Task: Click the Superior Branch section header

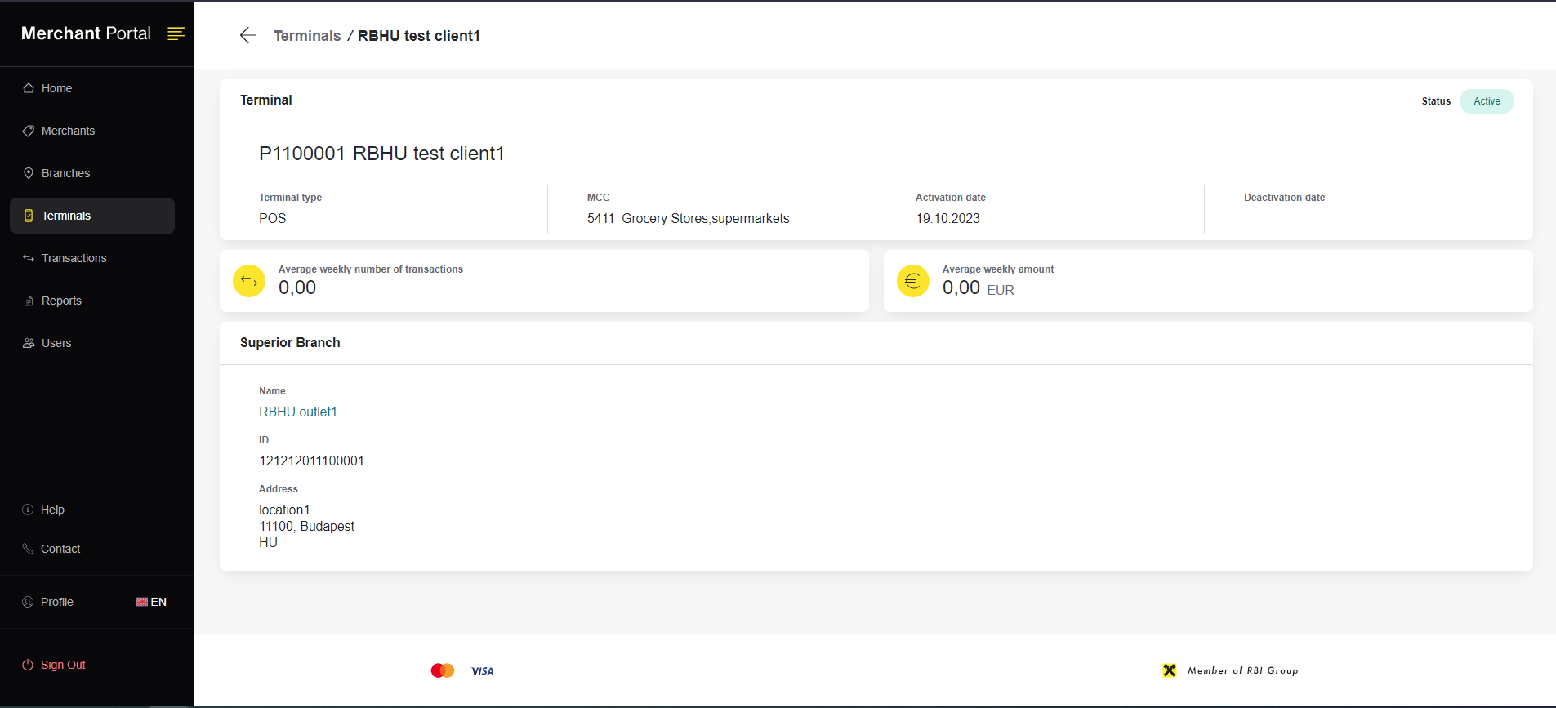Action: pos(290,342)
